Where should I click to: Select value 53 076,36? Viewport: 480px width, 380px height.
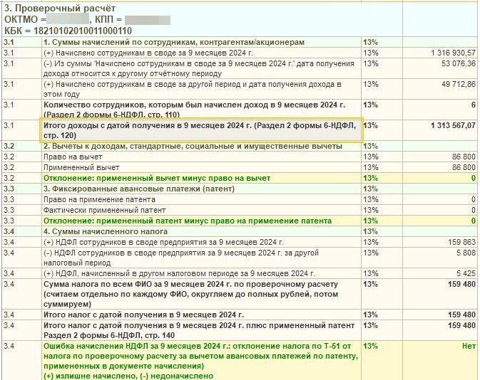pyautogui.click(x=459, y=63)
